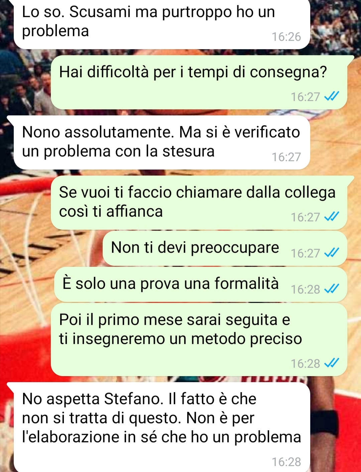
Task: Tap the 'È solo una prova una formalità' message
Action: pos(201,284)
